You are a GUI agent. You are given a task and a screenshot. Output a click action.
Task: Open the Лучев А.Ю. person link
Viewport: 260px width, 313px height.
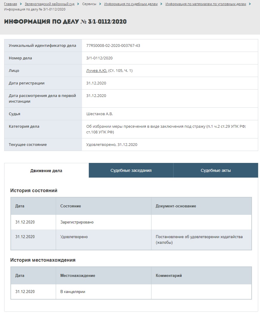(97, 70)
